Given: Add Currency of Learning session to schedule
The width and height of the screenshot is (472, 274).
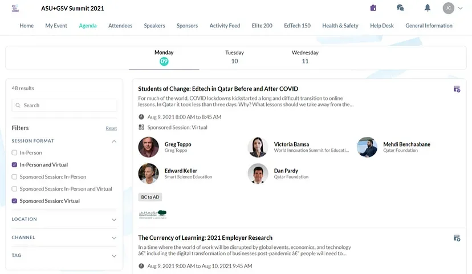Looking at the screenshot, I should [457, 238].
